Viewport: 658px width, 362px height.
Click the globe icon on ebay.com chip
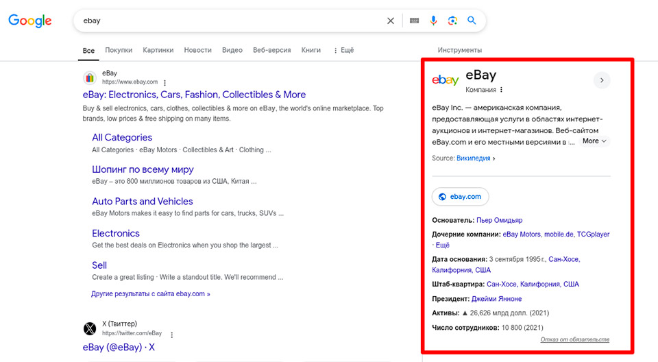(x=442, y=197)
